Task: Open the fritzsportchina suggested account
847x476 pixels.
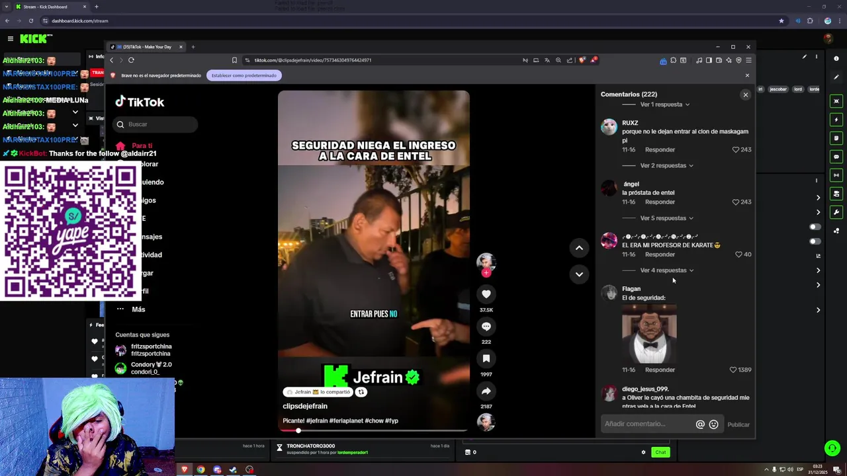Action: pyautogui.click(x=144, y=350)
